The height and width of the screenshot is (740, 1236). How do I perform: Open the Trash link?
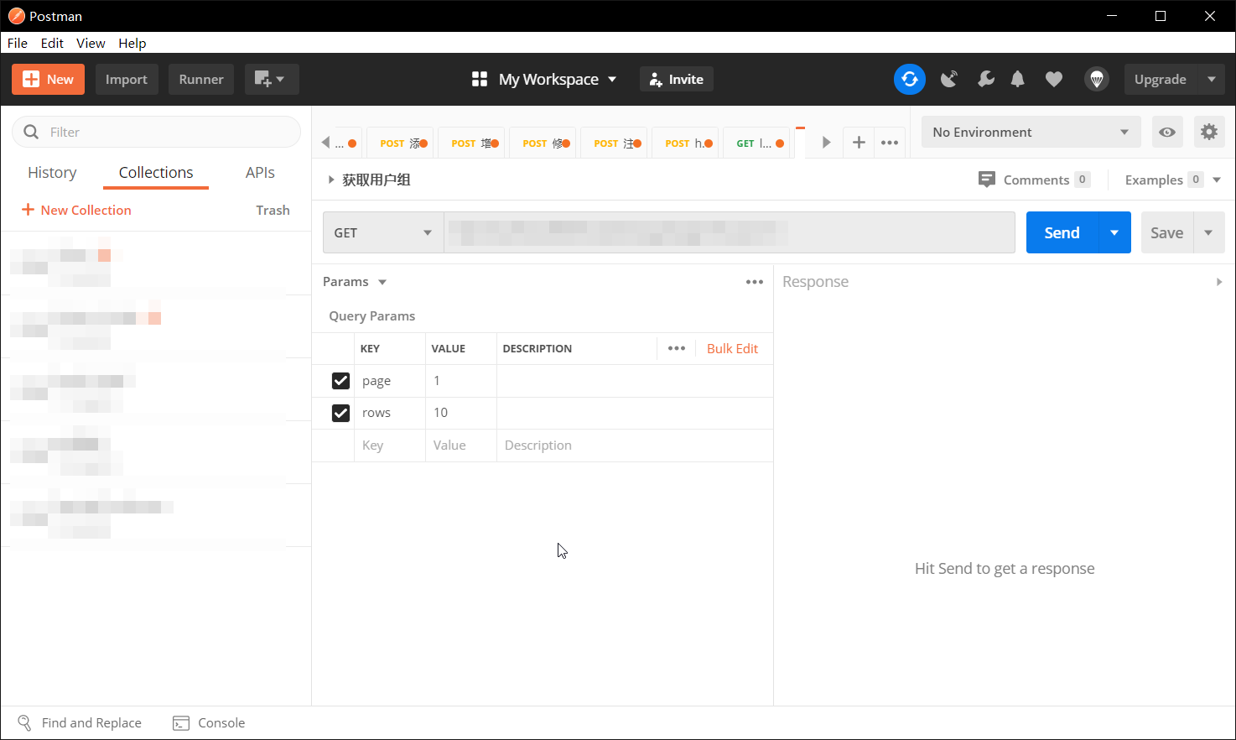click(x=273, y=210)
